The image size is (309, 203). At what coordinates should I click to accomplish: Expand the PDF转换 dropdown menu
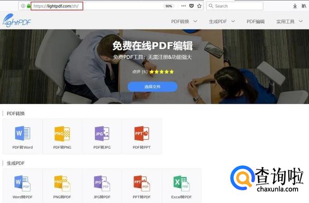[186, 21]
